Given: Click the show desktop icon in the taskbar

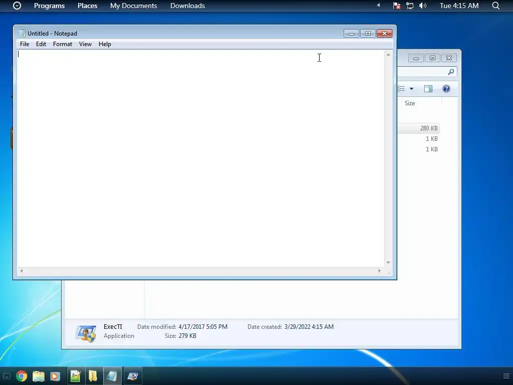Looking at the screenshot, I should pos(7,376).
